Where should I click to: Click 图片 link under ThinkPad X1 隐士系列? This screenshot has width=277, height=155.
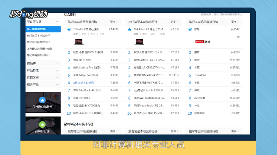pyautogui.click(x=84, y=34)
